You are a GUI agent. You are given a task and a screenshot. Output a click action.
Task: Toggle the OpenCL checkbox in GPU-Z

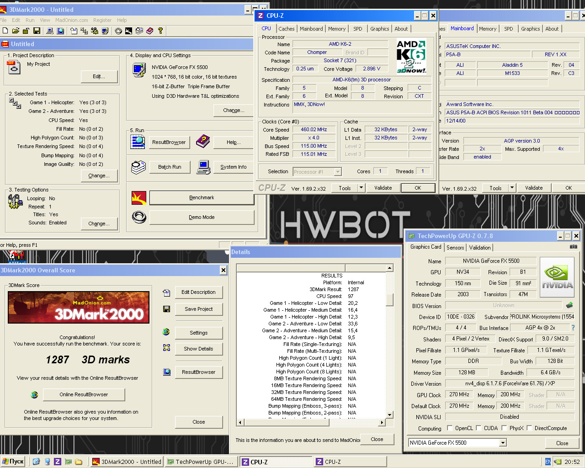click(x=451, y=428)
